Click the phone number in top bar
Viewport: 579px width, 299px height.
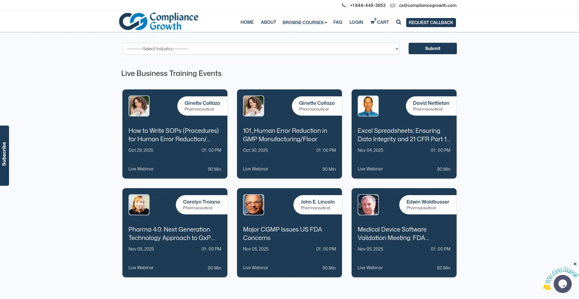click(x=367, y=5)
